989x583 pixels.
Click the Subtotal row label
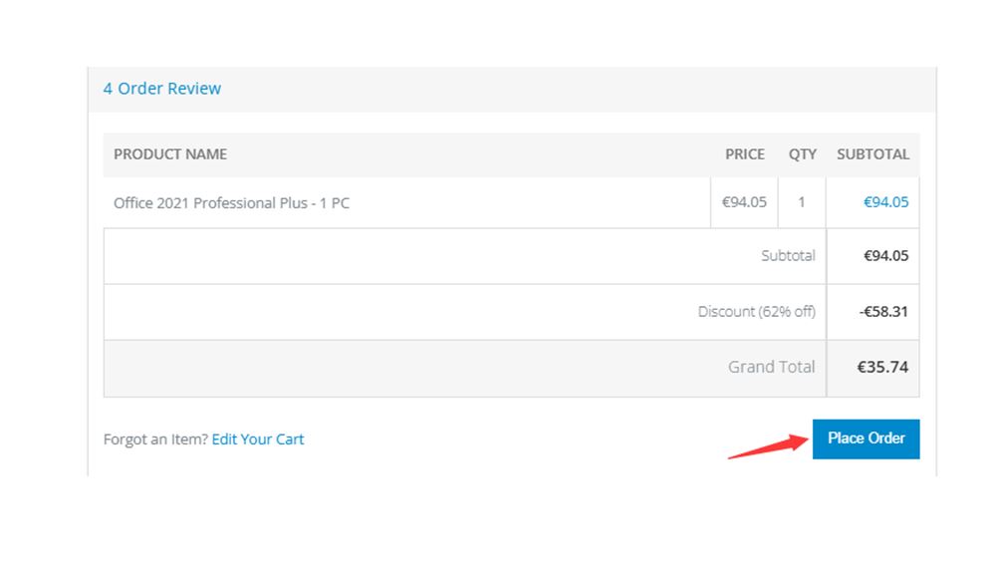[788, 255]
